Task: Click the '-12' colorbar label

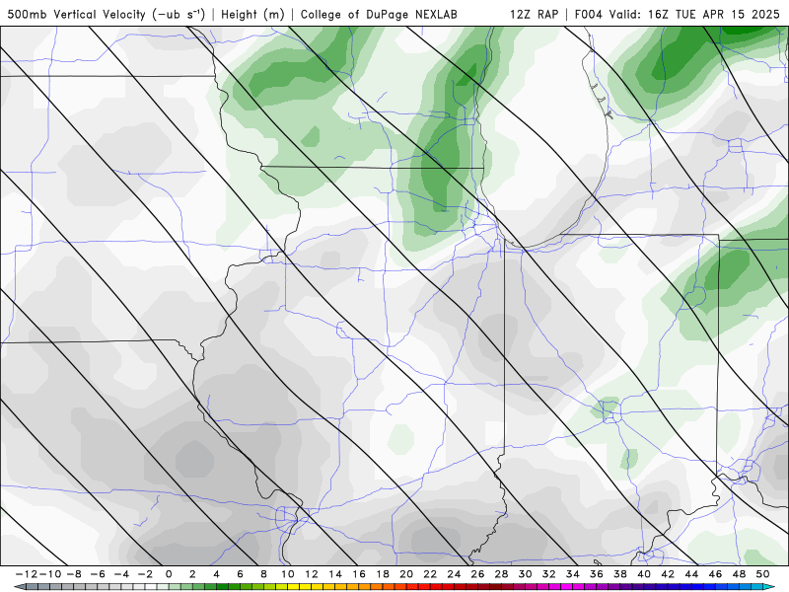Action: 27,574
